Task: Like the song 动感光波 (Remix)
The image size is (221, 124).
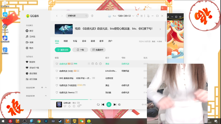Action: tap(57, 93)
